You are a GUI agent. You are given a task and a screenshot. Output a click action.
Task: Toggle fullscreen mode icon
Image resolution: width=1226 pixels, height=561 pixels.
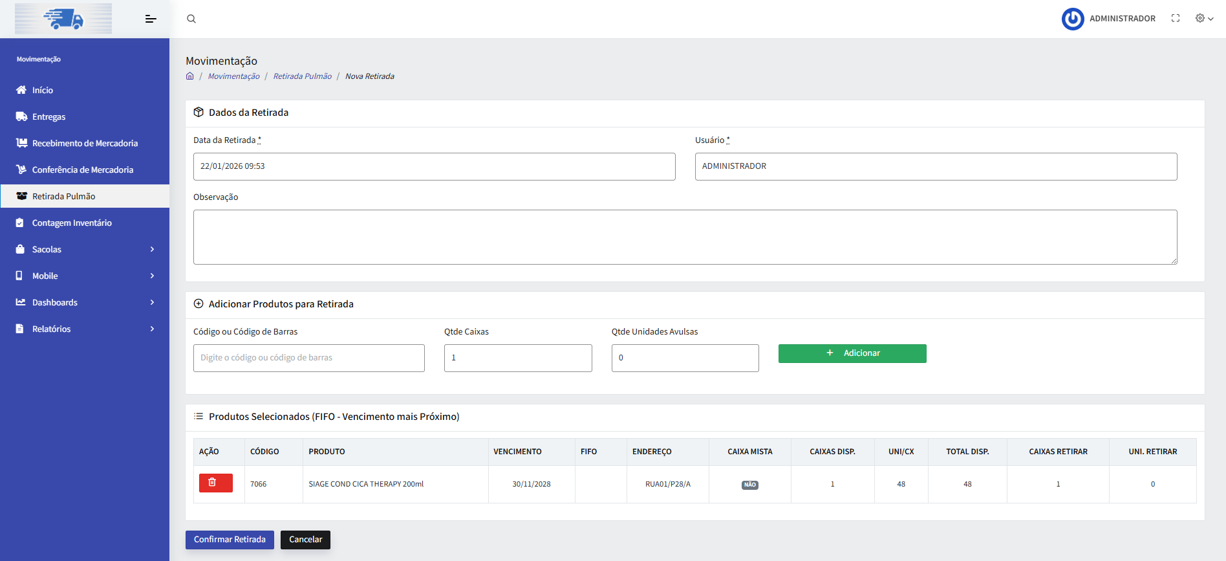click(1176, 18)
